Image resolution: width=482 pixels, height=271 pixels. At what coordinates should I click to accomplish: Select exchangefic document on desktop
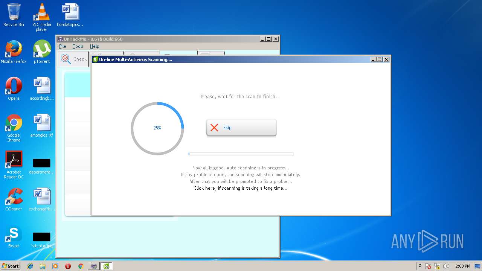coord(41,199)
